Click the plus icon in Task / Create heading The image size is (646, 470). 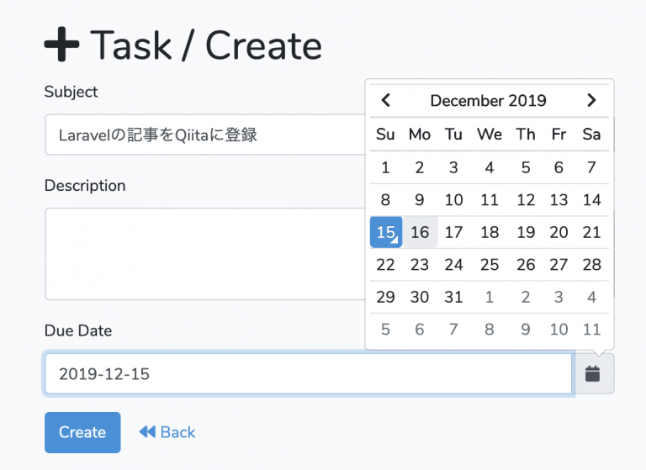point(61,45)
